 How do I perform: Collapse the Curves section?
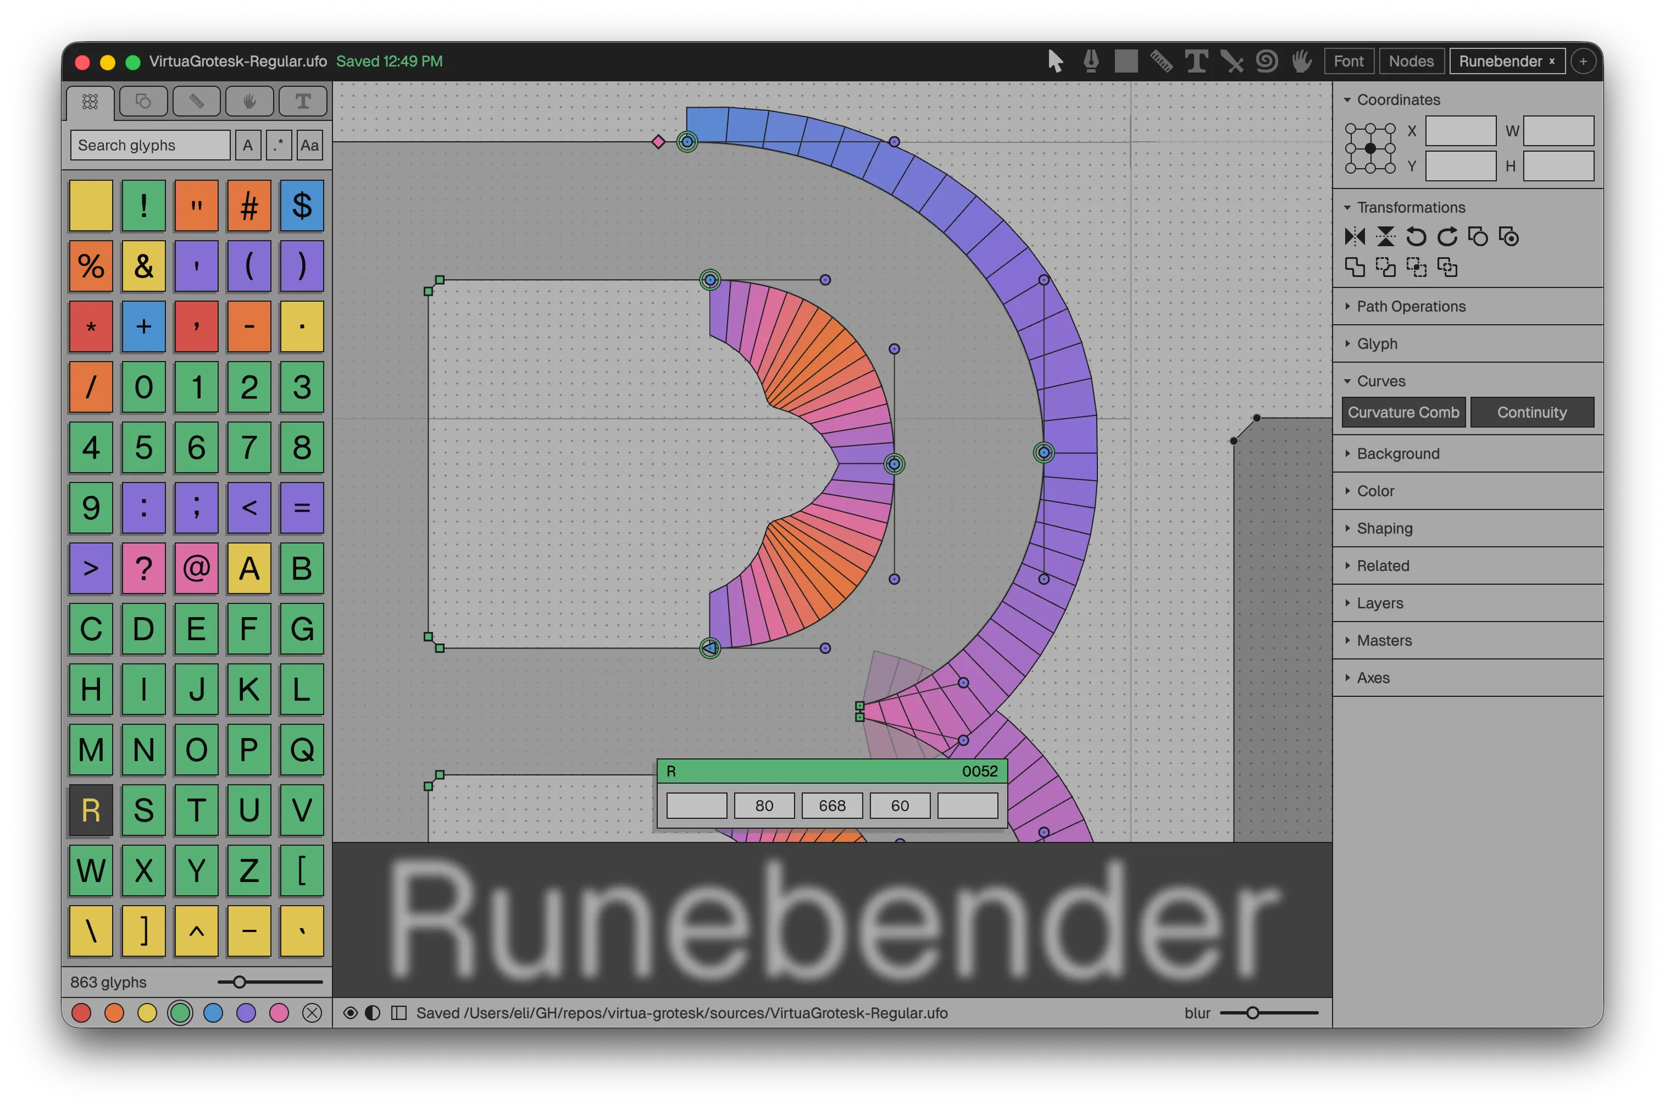pos(1374,381)
